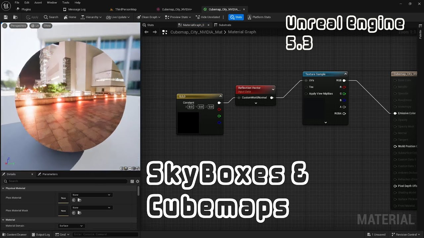Click the Constant node red output pin
Viewport: 424px width, 238px height.
pyautogui.click(x=219, y=109)
